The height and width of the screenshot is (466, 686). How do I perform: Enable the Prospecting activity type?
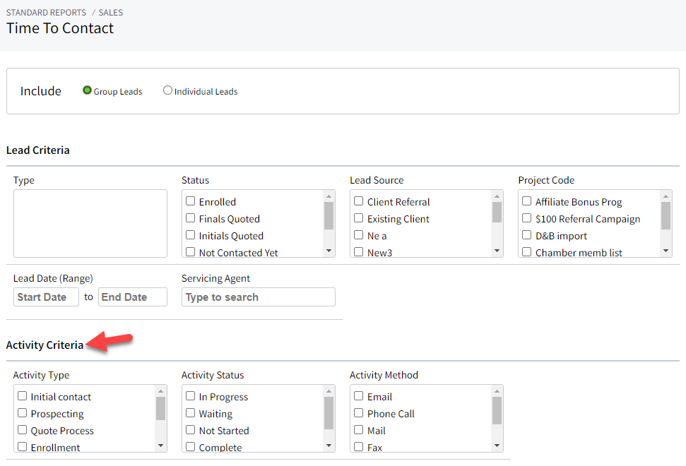tap(22, 413)
